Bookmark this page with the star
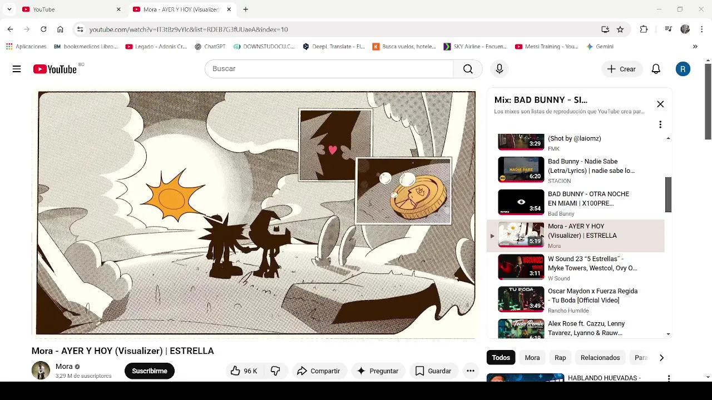This screenshot has width=712, height=400. (x=620, y=29)
